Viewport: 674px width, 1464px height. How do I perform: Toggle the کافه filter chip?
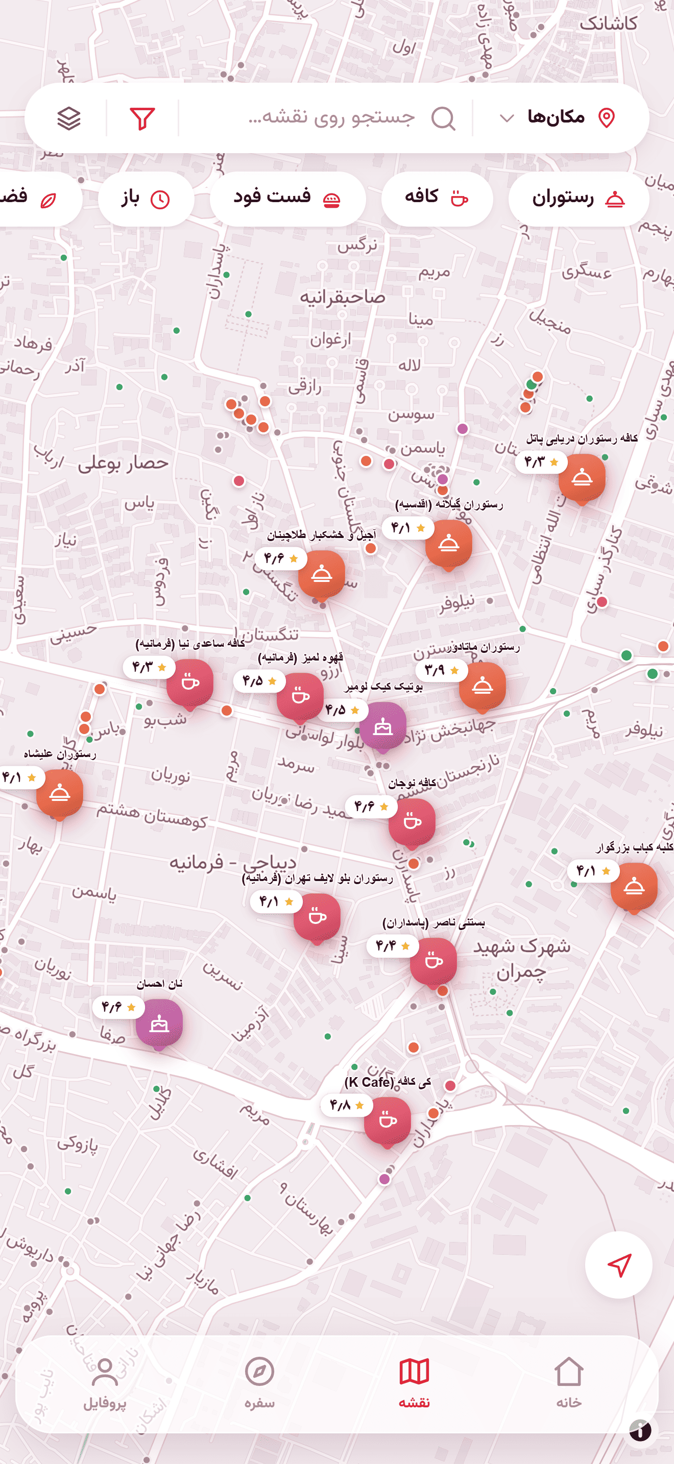click(437, 199)
